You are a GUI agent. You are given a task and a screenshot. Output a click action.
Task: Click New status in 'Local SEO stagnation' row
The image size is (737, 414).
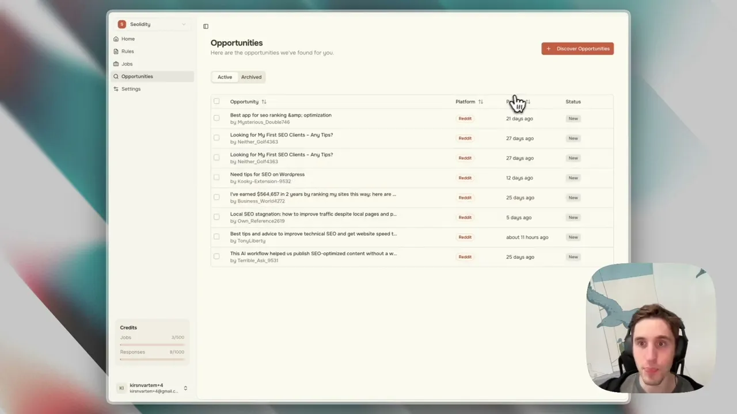coord(573,217)
